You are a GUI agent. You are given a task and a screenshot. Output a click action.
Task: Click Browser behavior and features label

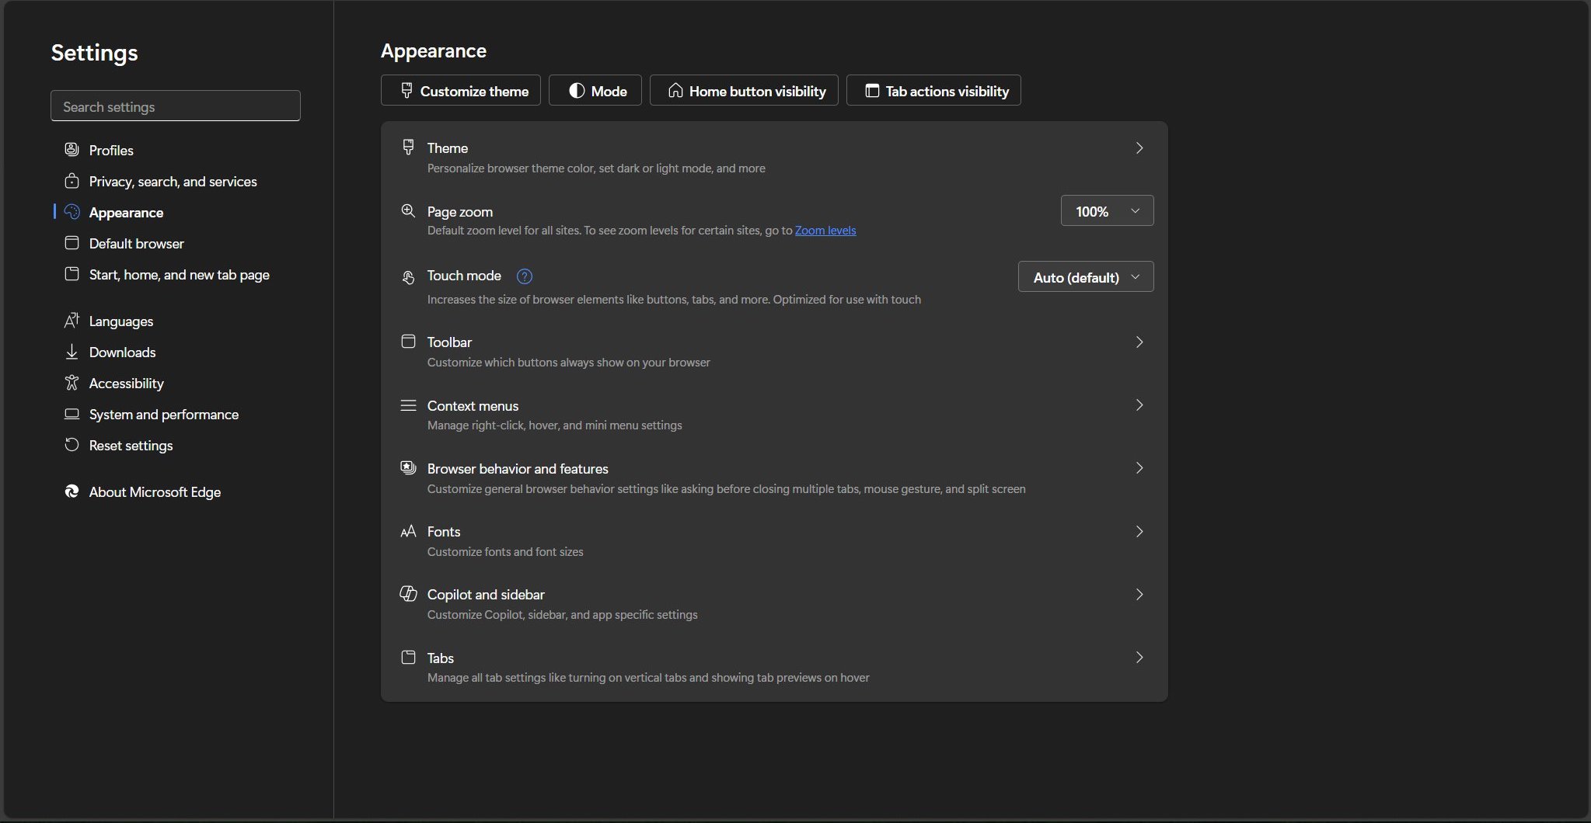point(518,468)
